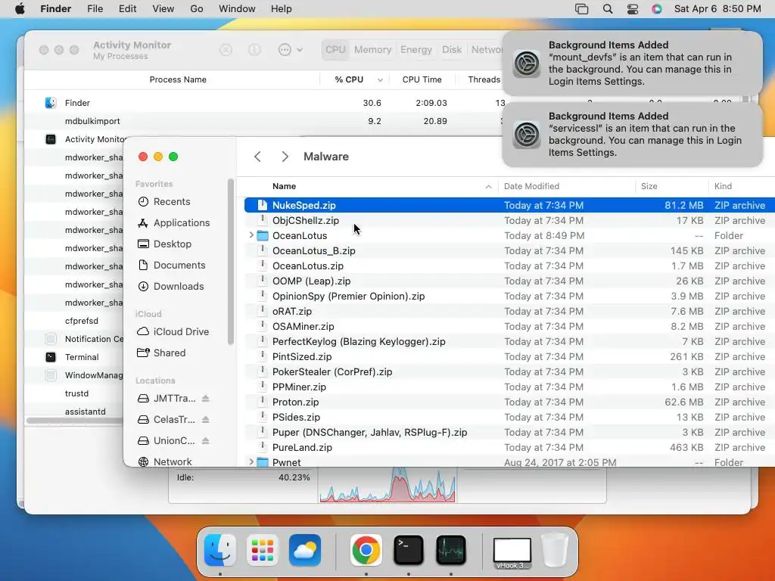Select trustd process in Activity Monitor
This screenshot has height=581, width=775.
click(76, 393)
